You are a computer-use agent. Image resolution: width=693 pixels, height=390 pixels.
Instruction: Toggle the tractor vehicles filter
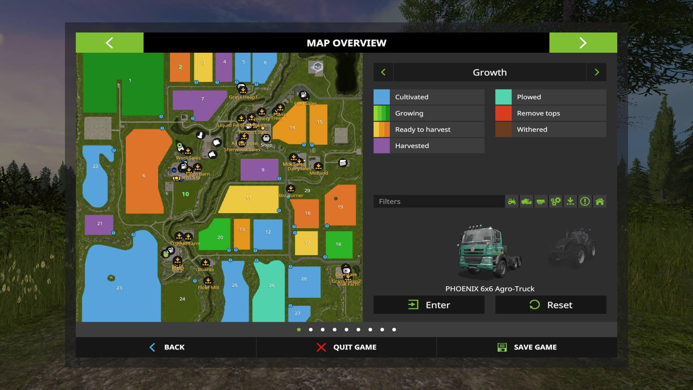[512, 201]
